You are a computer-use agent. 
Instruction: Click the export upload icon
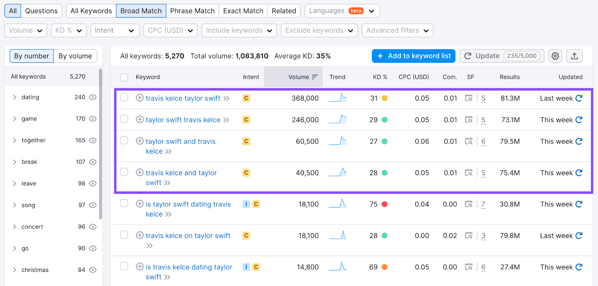pyautogui.click(x=574, y=56)
